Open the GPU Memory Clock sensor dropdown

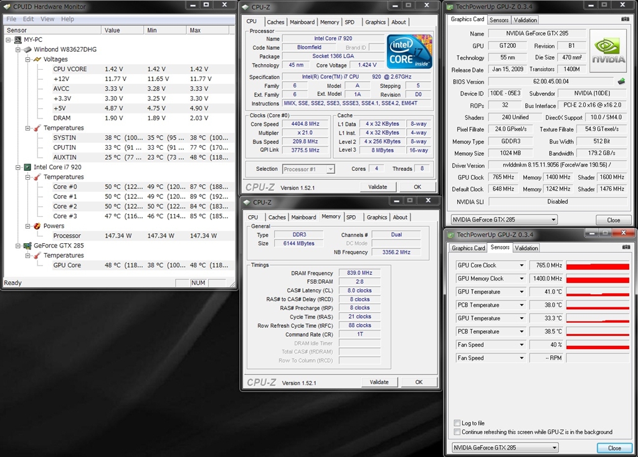(x=521, y=279)
